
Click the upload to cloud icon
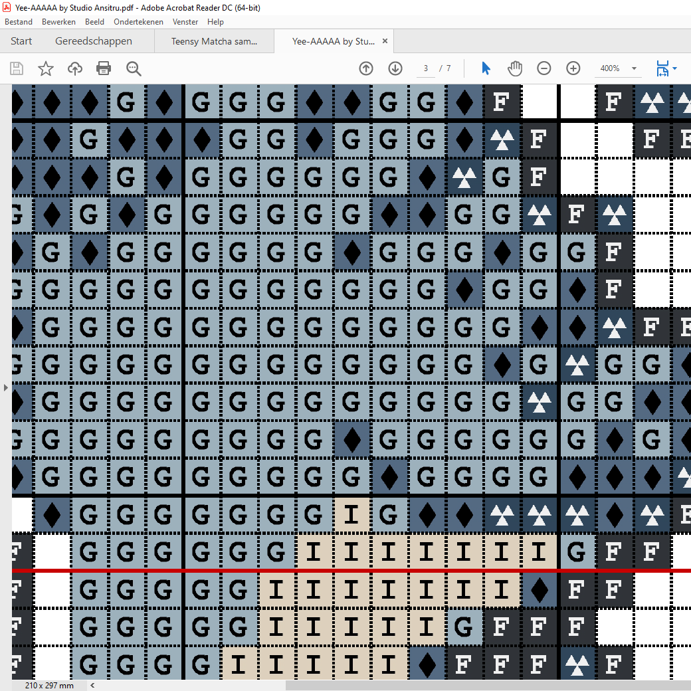(x=75, y=68)
